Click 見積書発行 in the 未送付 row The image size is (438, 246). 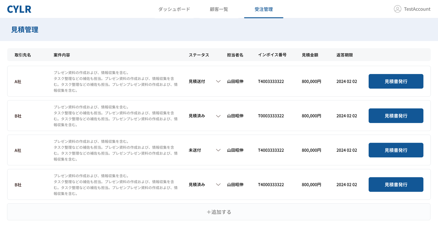396,150
